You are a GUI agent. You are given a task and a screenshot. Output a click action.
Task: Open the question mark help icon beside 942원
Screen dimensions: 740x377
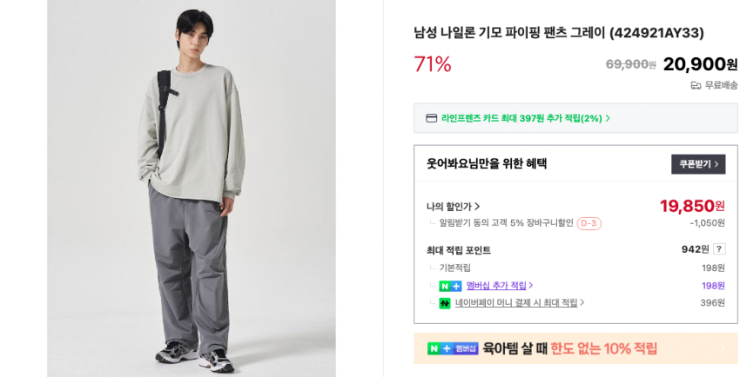click(x=719, y=249)
